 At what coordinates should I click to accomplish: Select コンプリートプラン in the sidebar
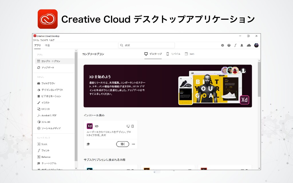click(x=55, y=61)
